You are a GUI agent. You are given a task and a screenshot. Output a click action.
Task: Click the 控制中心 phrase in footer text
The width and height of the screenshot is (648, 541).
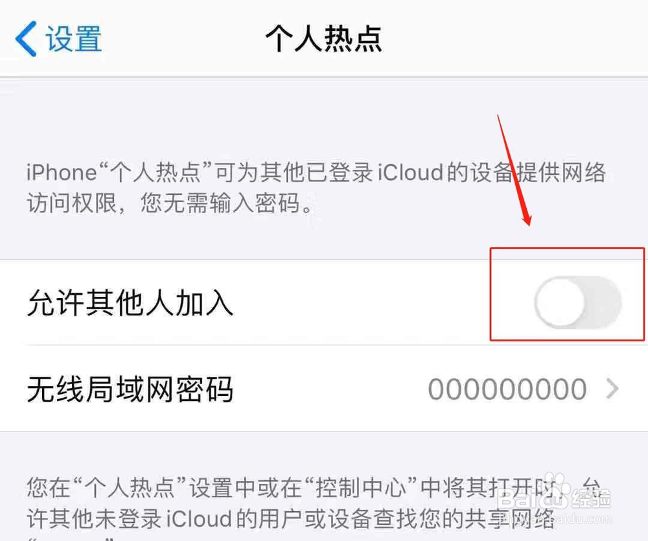pyautogui.click(x=362, y=488)
